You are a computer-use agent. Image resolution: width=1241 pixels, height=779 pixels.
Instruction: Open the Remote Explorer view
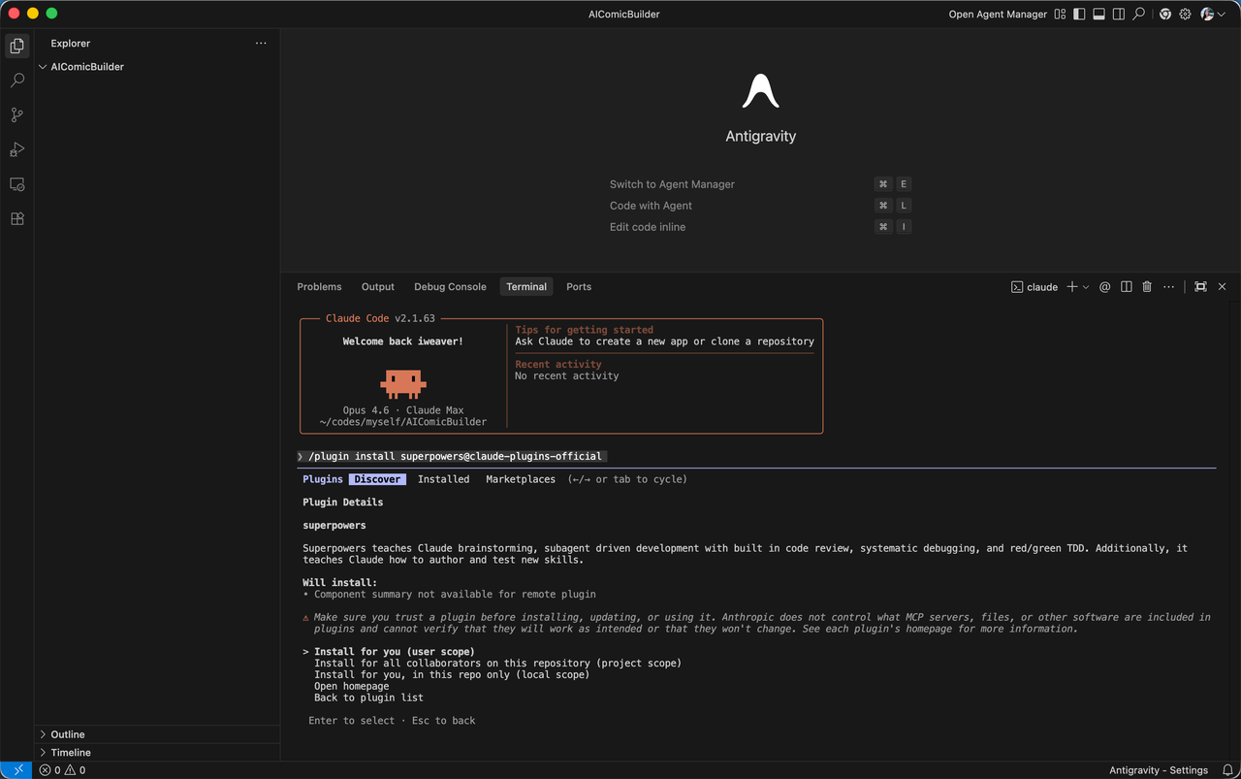[16, 184]
